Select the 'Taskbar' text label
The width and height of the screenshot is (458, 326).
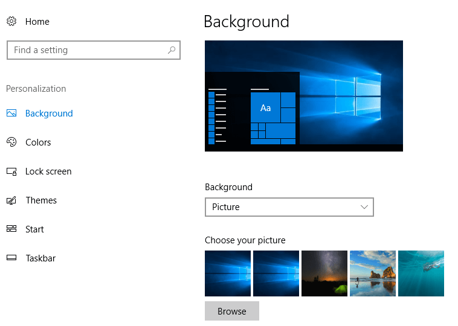point(40,258)
